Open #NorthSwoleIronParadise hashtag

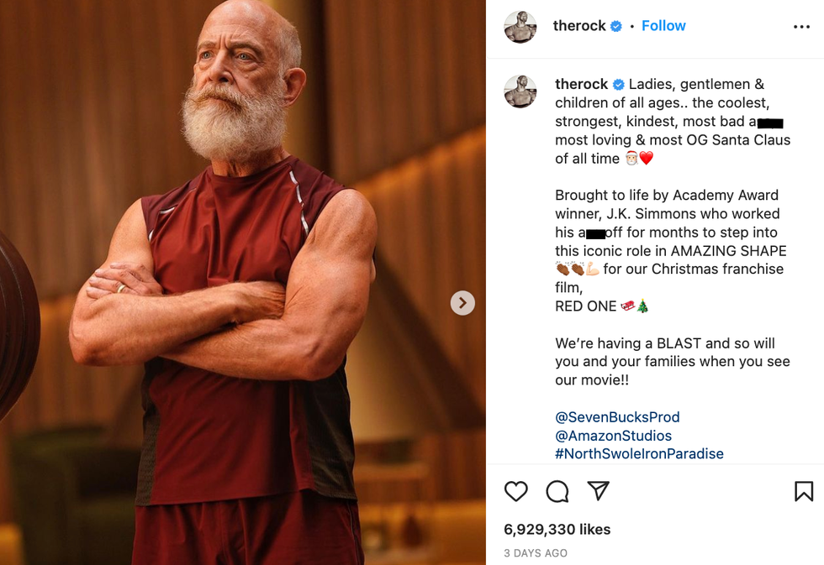click(639, 454)
